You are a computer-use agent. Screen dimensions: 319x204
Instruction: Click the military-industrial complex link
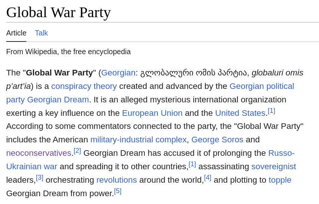[138, 139]
